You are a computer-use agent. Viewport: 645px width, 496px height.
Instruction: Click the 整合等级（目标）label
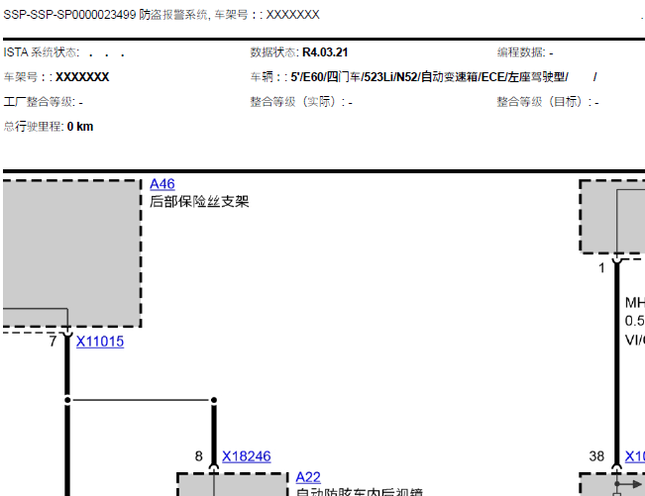pos(545,102)
